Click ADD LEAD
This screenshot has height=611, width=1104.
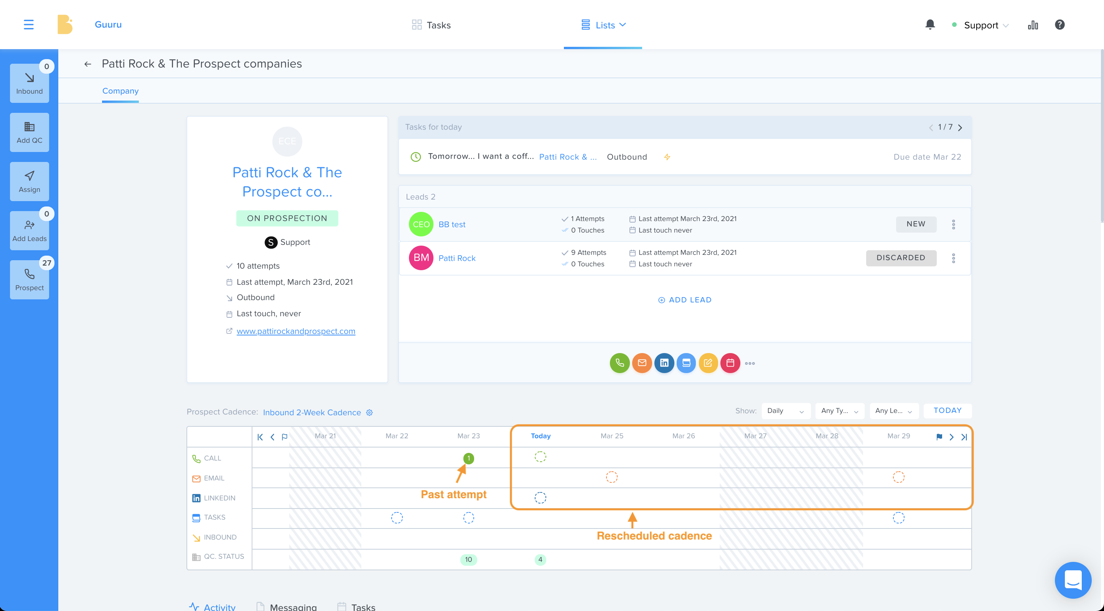tap(685, 300)
